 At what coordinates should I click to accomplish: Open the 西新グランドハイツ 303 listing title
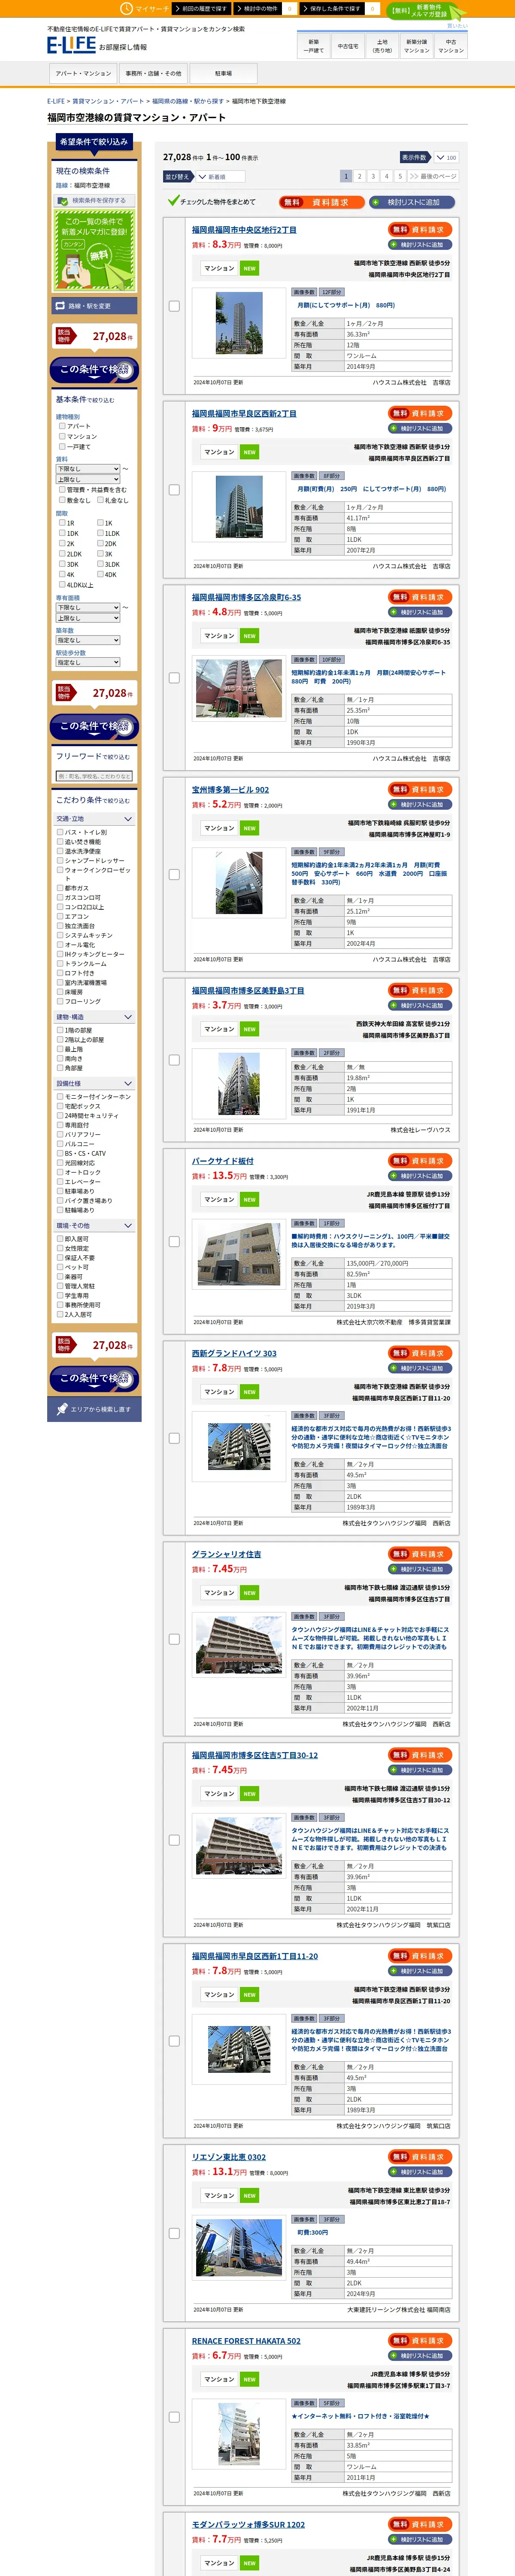234,1353
